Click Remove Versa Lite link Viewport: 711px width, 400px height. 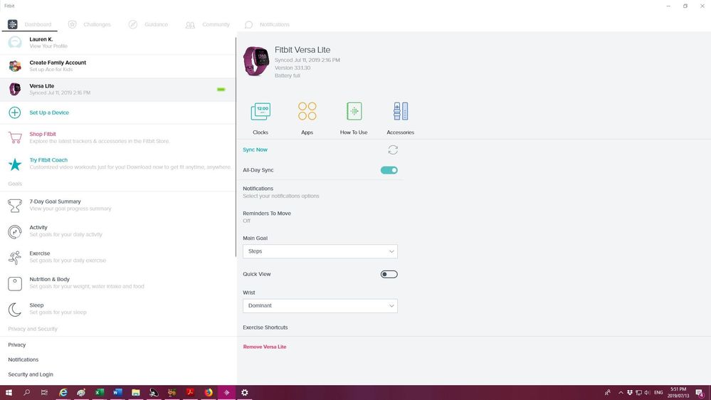pyautogui.click(x=265, y=347)
